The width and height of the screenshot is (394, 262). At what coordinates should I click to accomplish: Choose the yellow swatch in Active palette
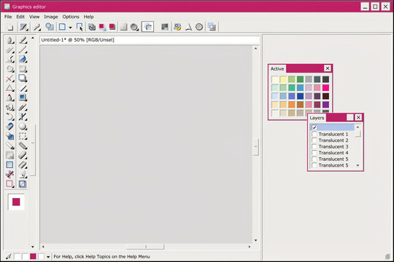(x=283, y=79)
